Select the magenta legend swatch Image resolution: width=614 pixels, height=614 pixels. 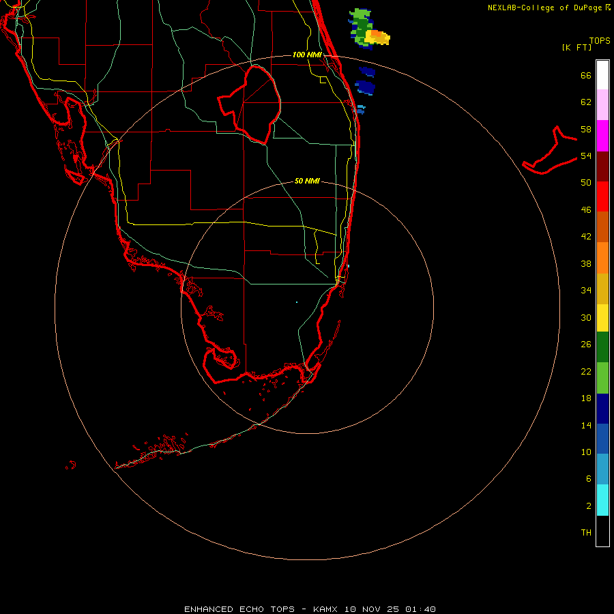tap(602, 136)
